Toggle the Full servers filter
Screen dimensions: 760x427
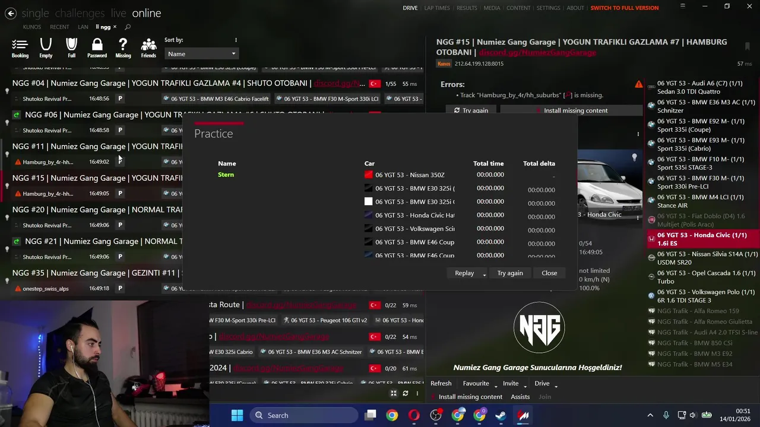pos(71,48)
